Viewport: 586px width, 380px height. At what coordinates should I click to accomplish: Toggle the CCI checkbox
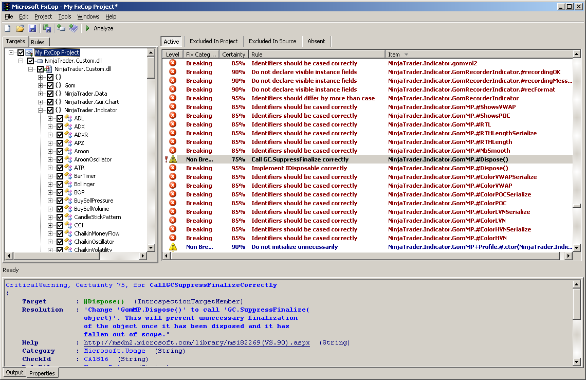point(60,226)
